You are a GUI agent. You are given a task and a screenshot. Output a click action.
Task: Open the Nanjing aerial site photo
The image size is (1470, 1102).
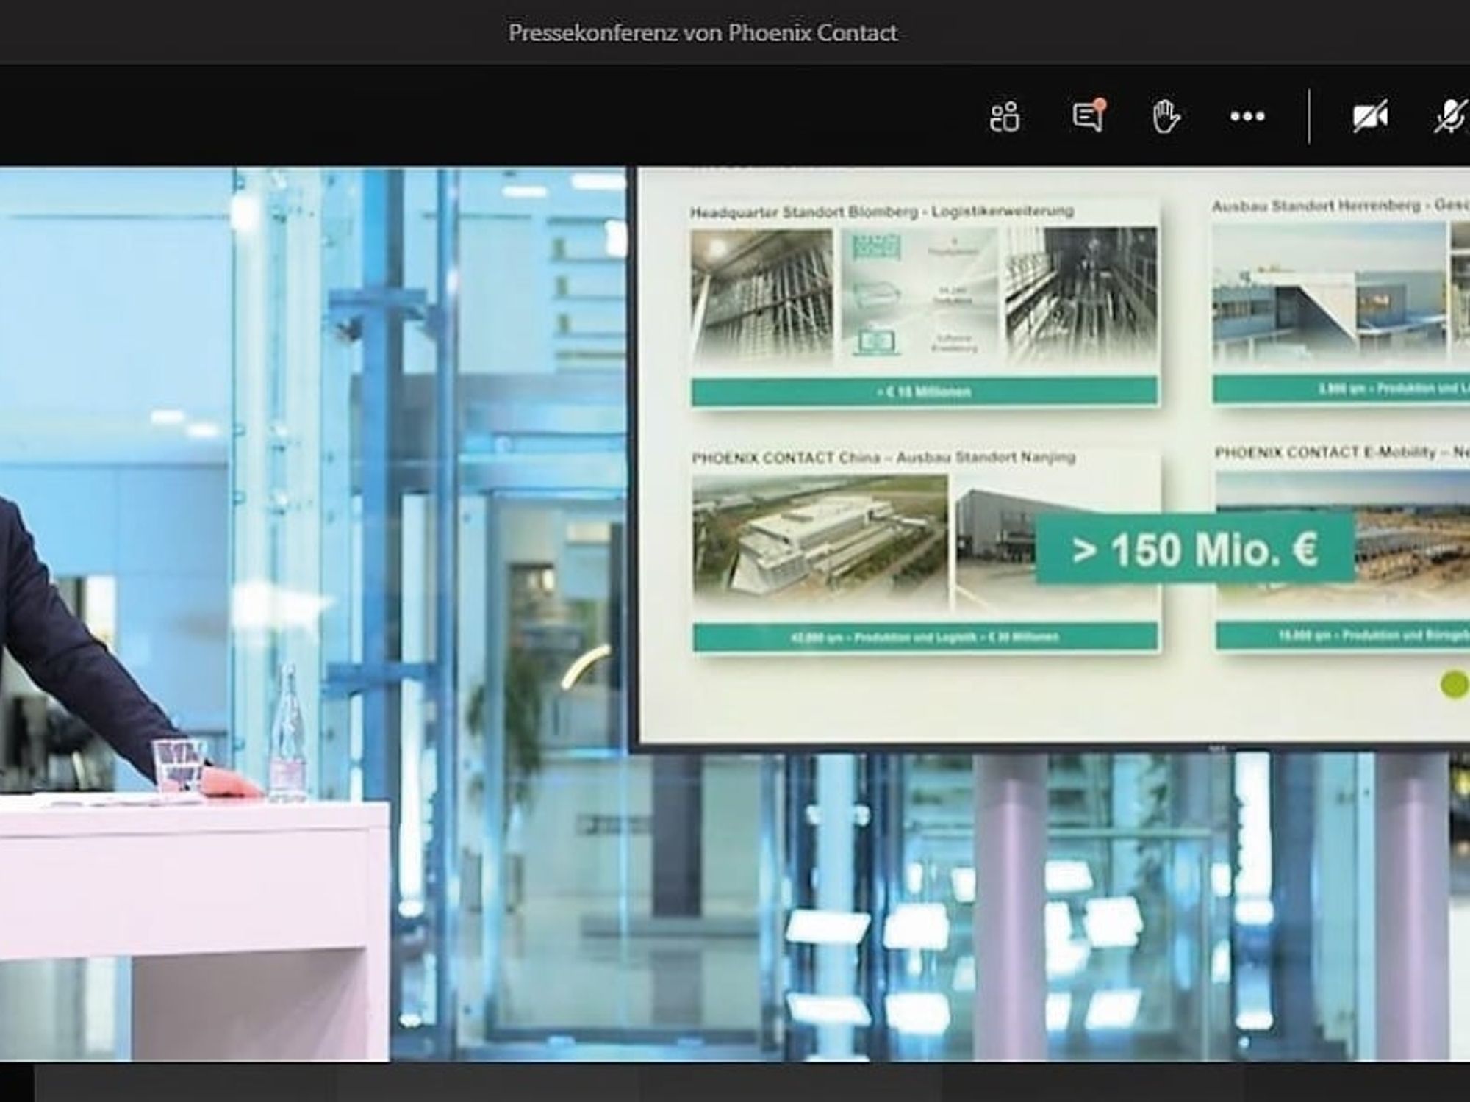820,542
